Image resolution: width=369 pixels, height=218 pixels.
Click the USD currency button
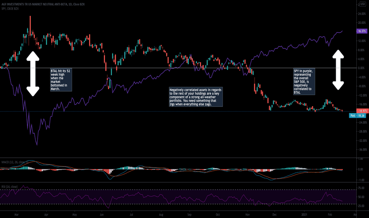tap(363, 4)
